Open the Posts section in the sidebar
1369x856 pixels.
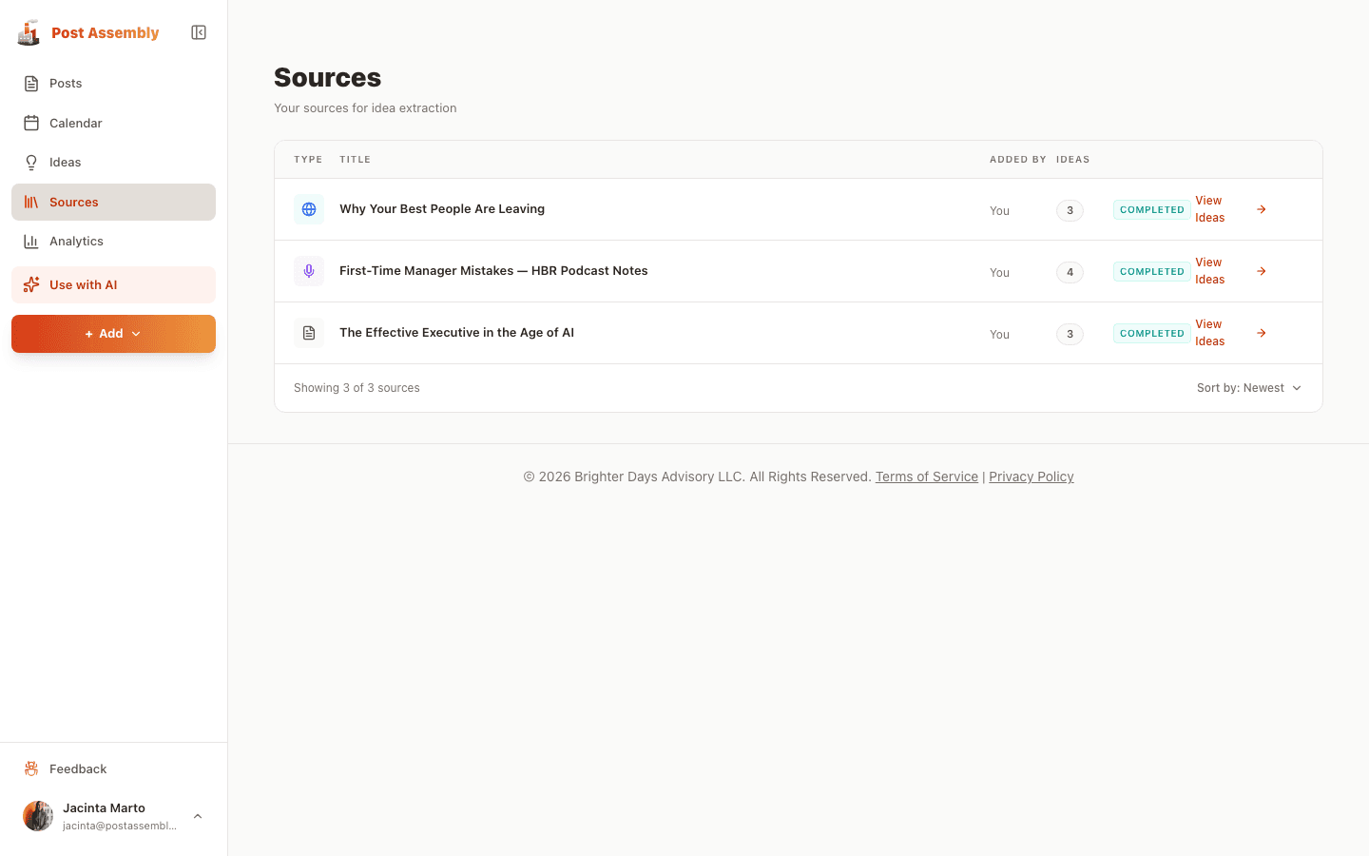click(63, 83)
